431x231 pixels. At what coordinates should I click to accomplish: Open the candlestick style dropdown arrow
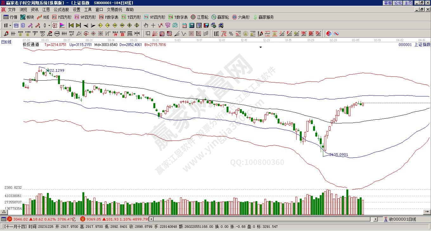point(49,25)
